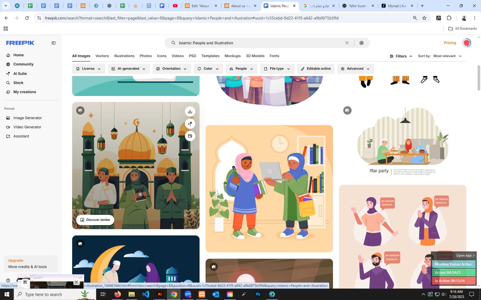The image size is (481, 300).
Task: Switch to the 3D Models tab
Action: (255, 56)
